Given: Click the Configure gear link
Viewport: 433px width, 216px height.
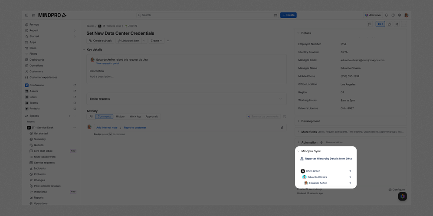Looking at the screenshot, I should (397, 190).
